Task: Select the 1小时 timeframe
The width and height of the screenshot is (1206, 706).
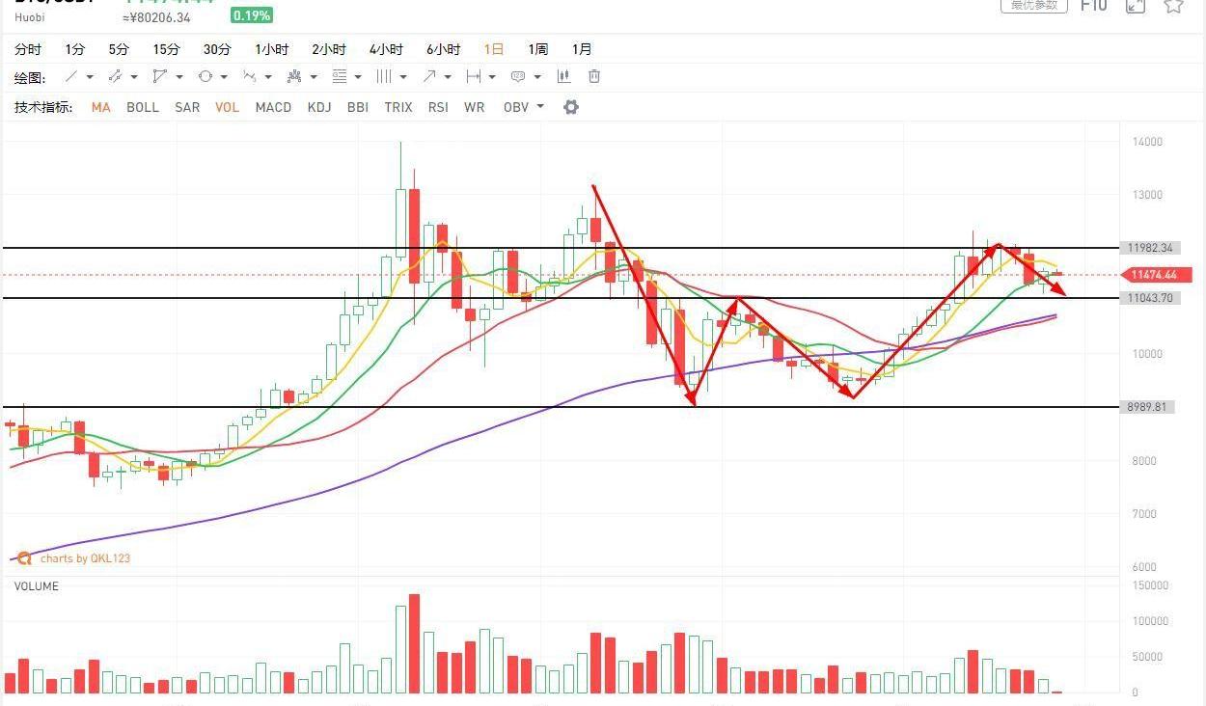Action: 272,49
